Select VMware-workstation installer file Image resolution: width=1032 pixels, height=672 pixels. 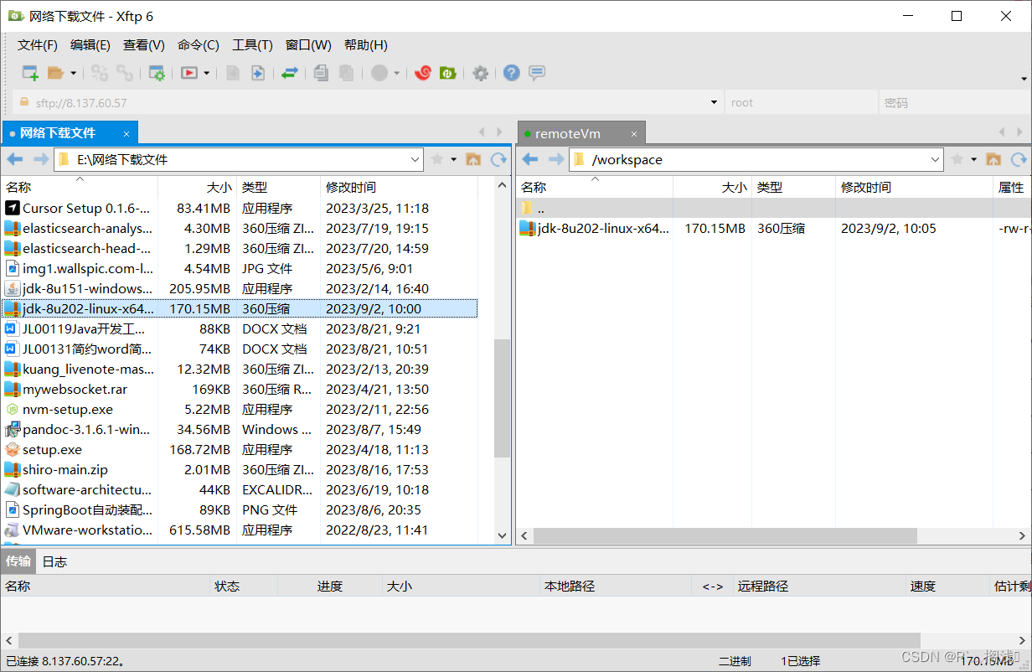point(240,530)
